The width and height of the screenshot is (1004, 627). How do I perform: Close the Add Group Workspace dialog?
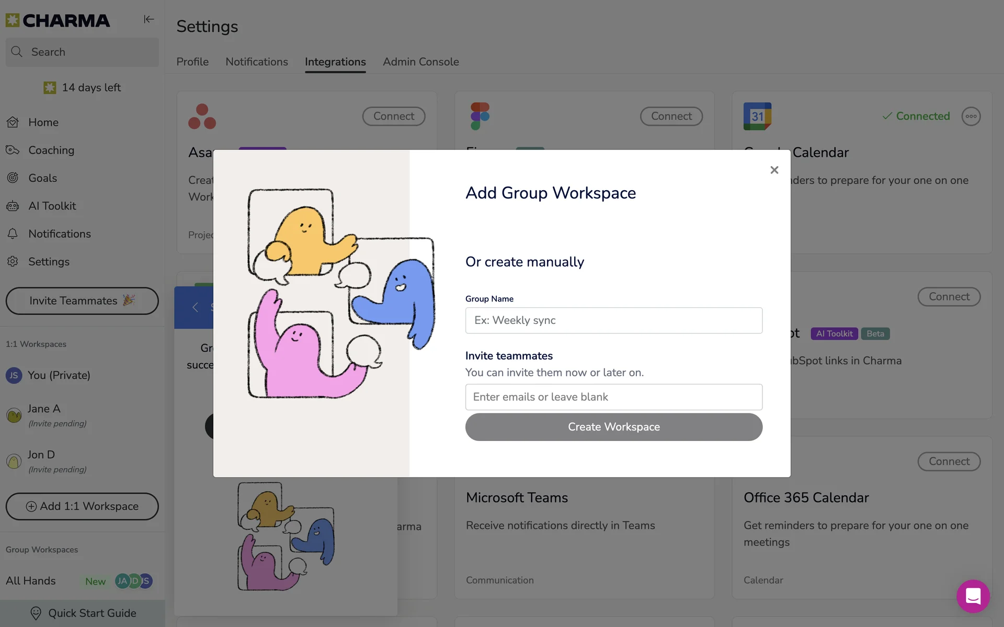coord(774,170)
